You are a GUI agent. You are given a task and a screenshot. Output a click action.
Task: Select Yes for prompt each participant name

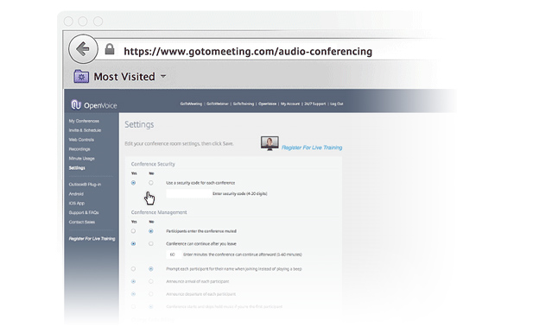[133, 269]
